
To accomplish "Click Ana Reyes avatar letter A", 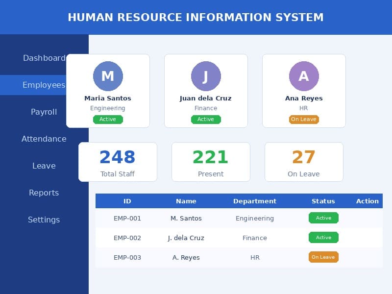I will point(304,76).
